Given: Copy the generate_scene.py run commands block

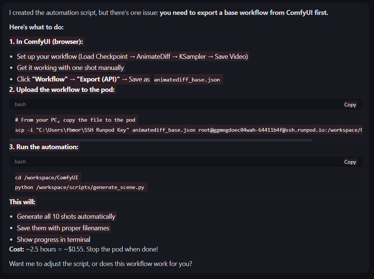Looking at the screenshot, I should click(350, 162).
